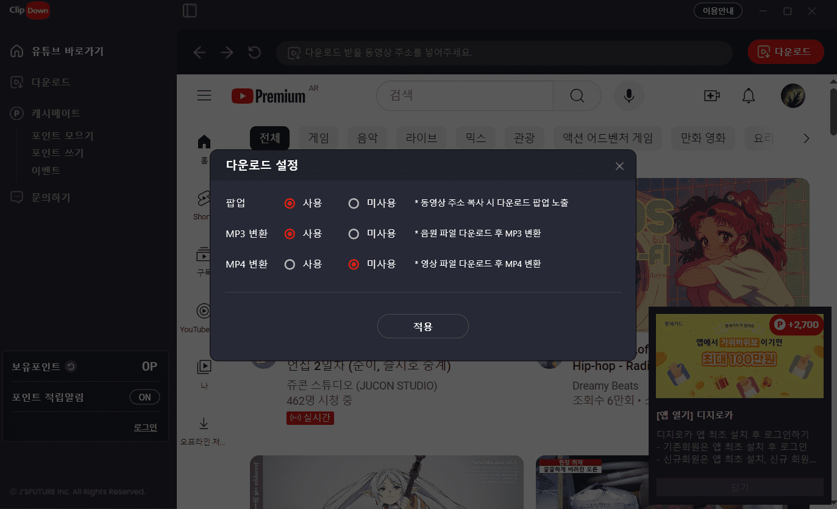837x509 pixels.
Task: Open the 이용안내 button
Action: click(718, 11)
